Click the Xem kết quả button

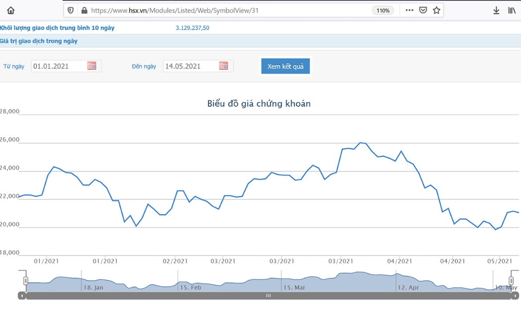pyautogui.click(x=285, y=66)
